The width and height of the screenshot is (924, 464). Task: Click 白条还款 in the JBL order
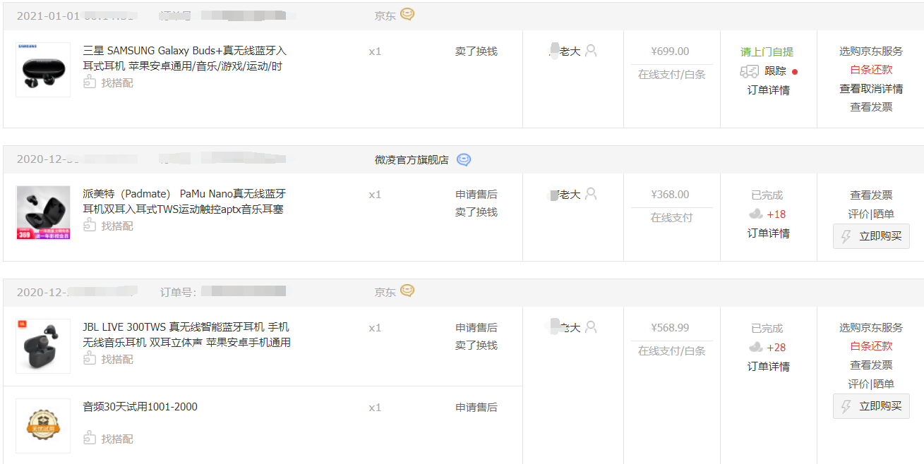[x=871, y=346]
